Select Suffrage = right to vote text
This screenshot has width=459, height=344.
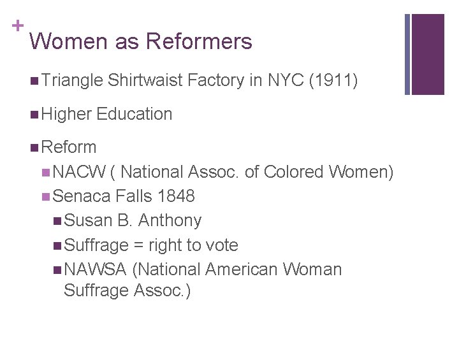click(152, 245)
